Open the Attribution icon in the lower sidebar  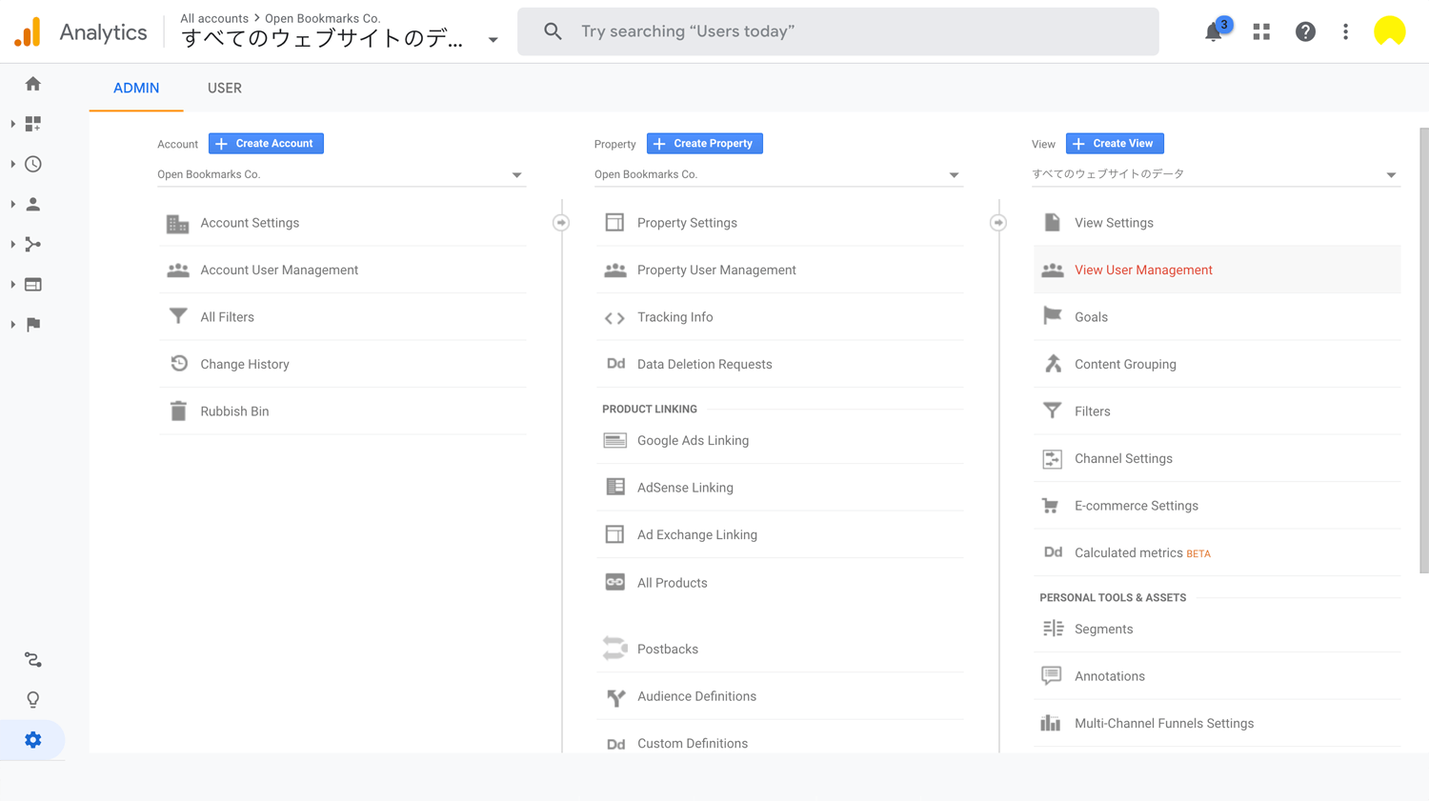coord(33,659)
